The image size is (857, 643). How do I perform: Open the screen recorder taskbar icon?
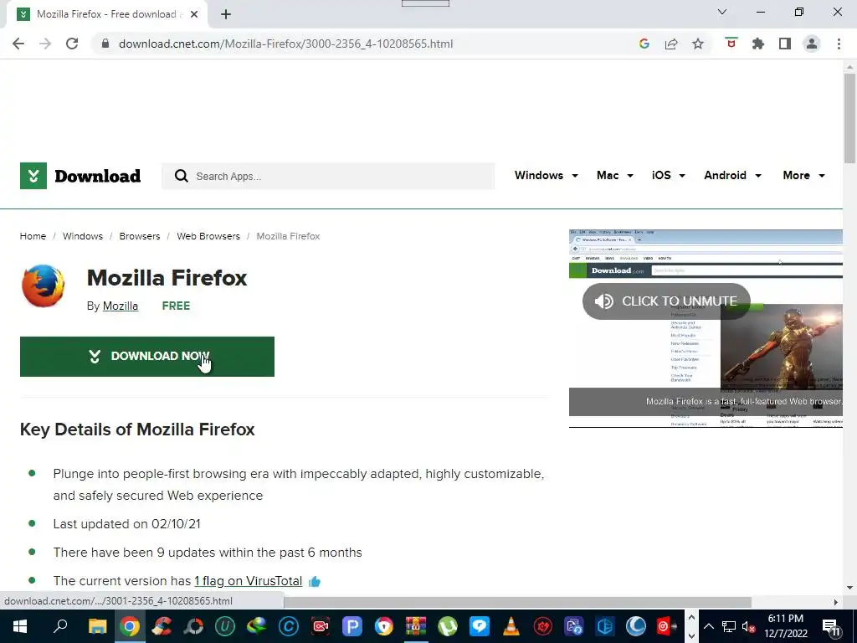(321, 626)
